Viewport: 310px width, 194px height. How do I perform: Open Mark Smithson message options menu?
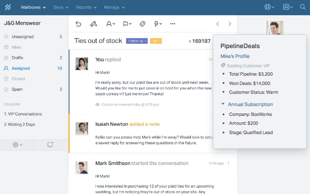(x=228, y=163)
